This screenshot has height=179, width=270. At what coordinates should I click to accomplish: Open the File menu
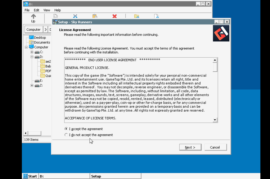pos(27,10)
